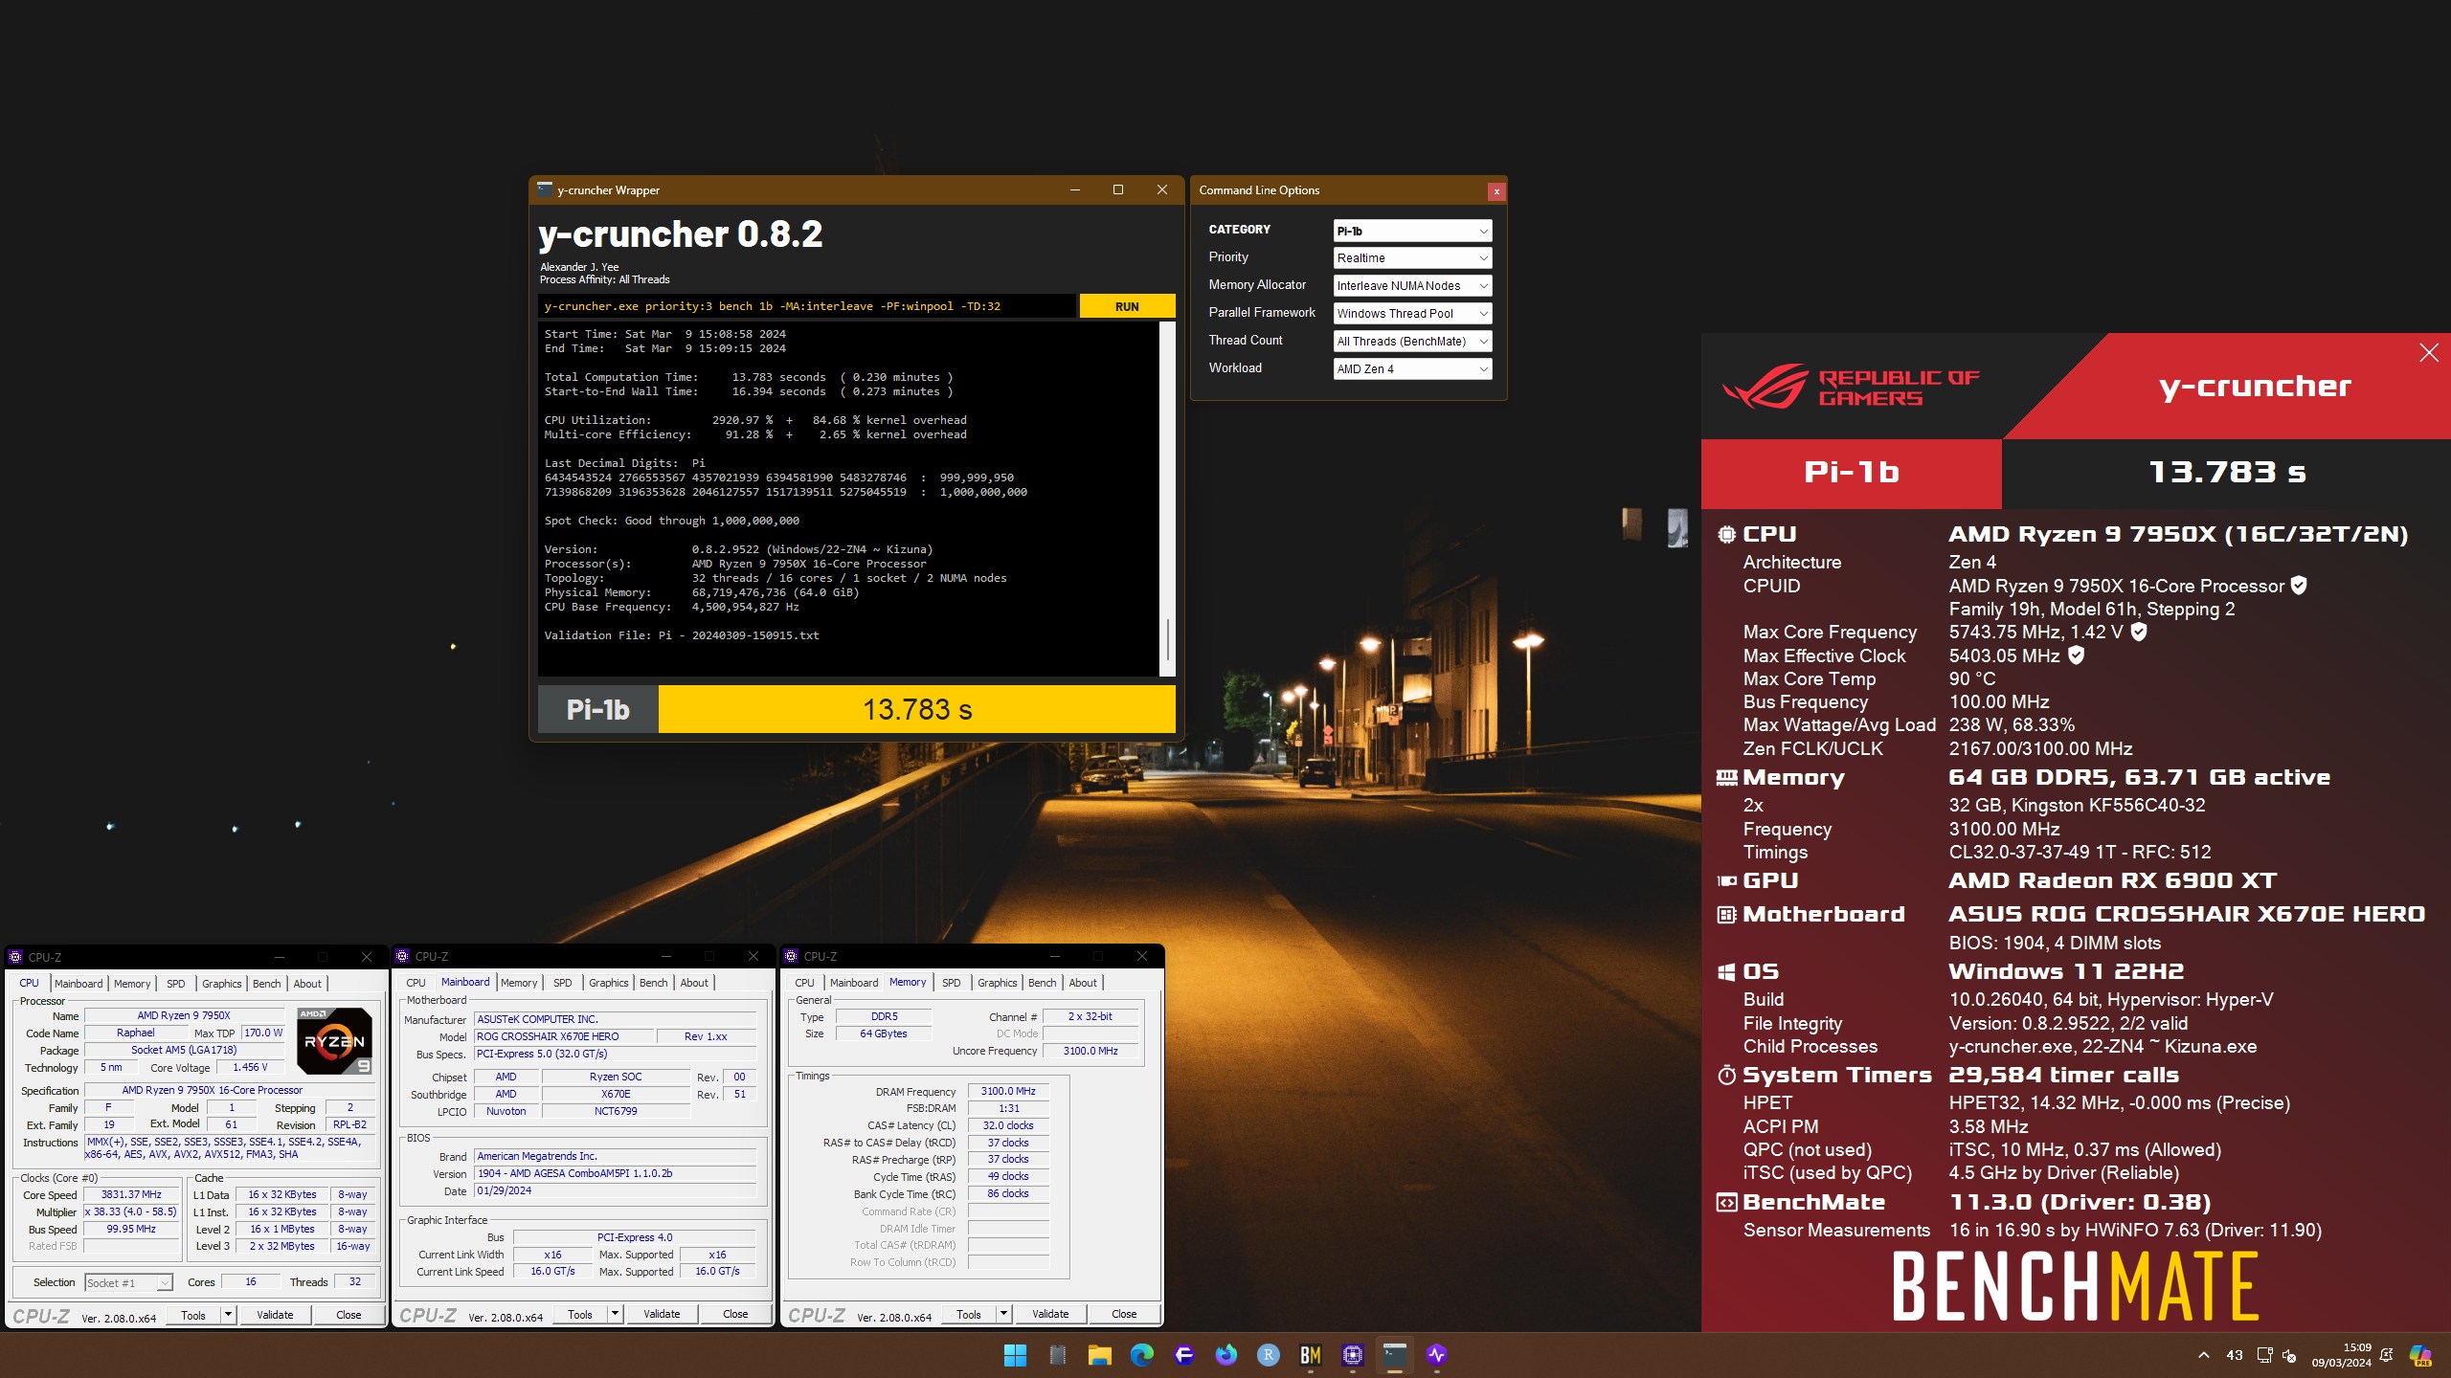Click the y-cruncher Wrapper title bar icon
Screen dimensions: 2451x1378
(545, 189)
